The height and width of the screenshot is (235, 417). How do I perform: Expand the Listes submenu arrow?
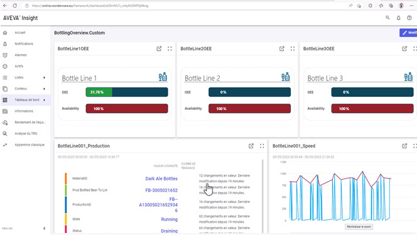coord(44,77)
